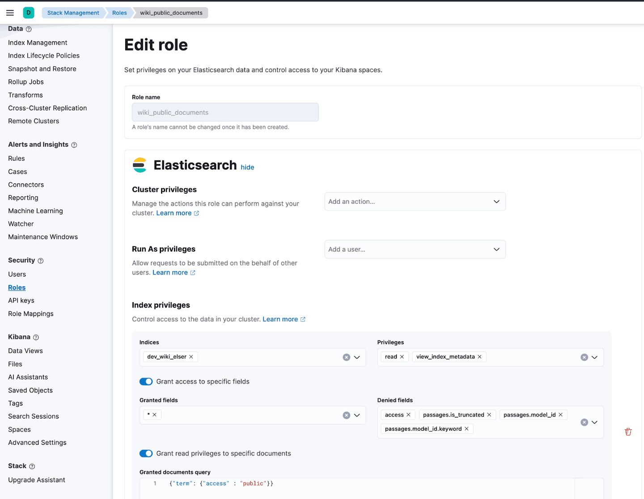
Task: Open the hamburger navigation menu
Action: 10,13
